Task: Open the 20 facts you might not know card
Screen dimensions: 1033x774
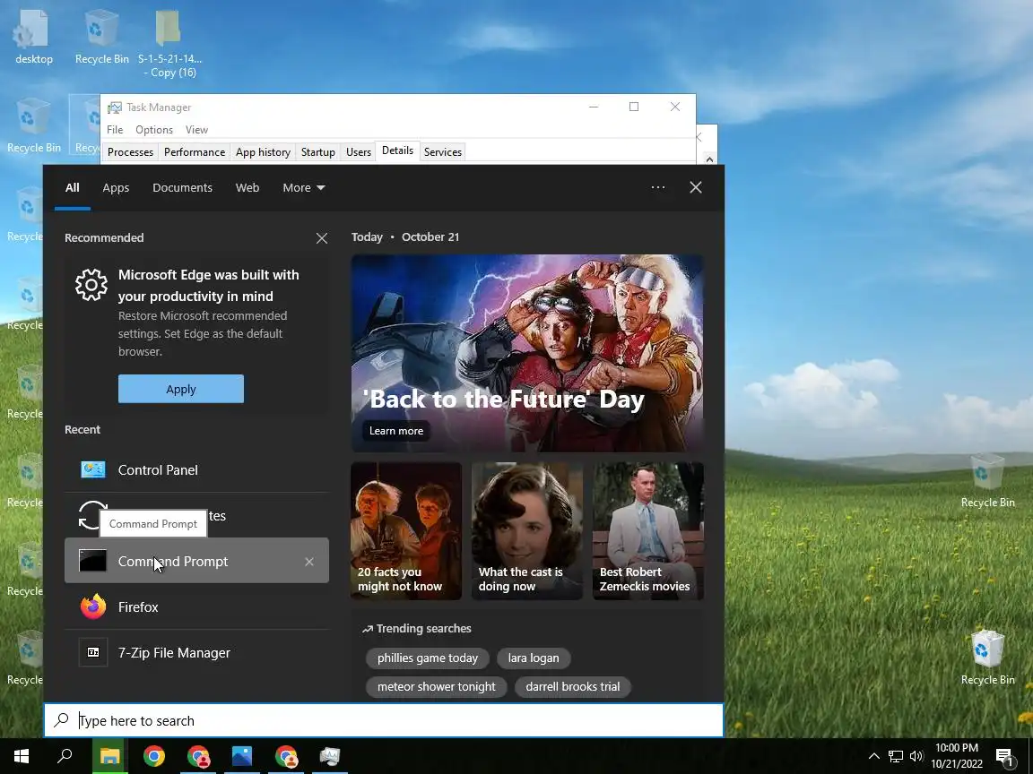Action: (x=406, y=530)
